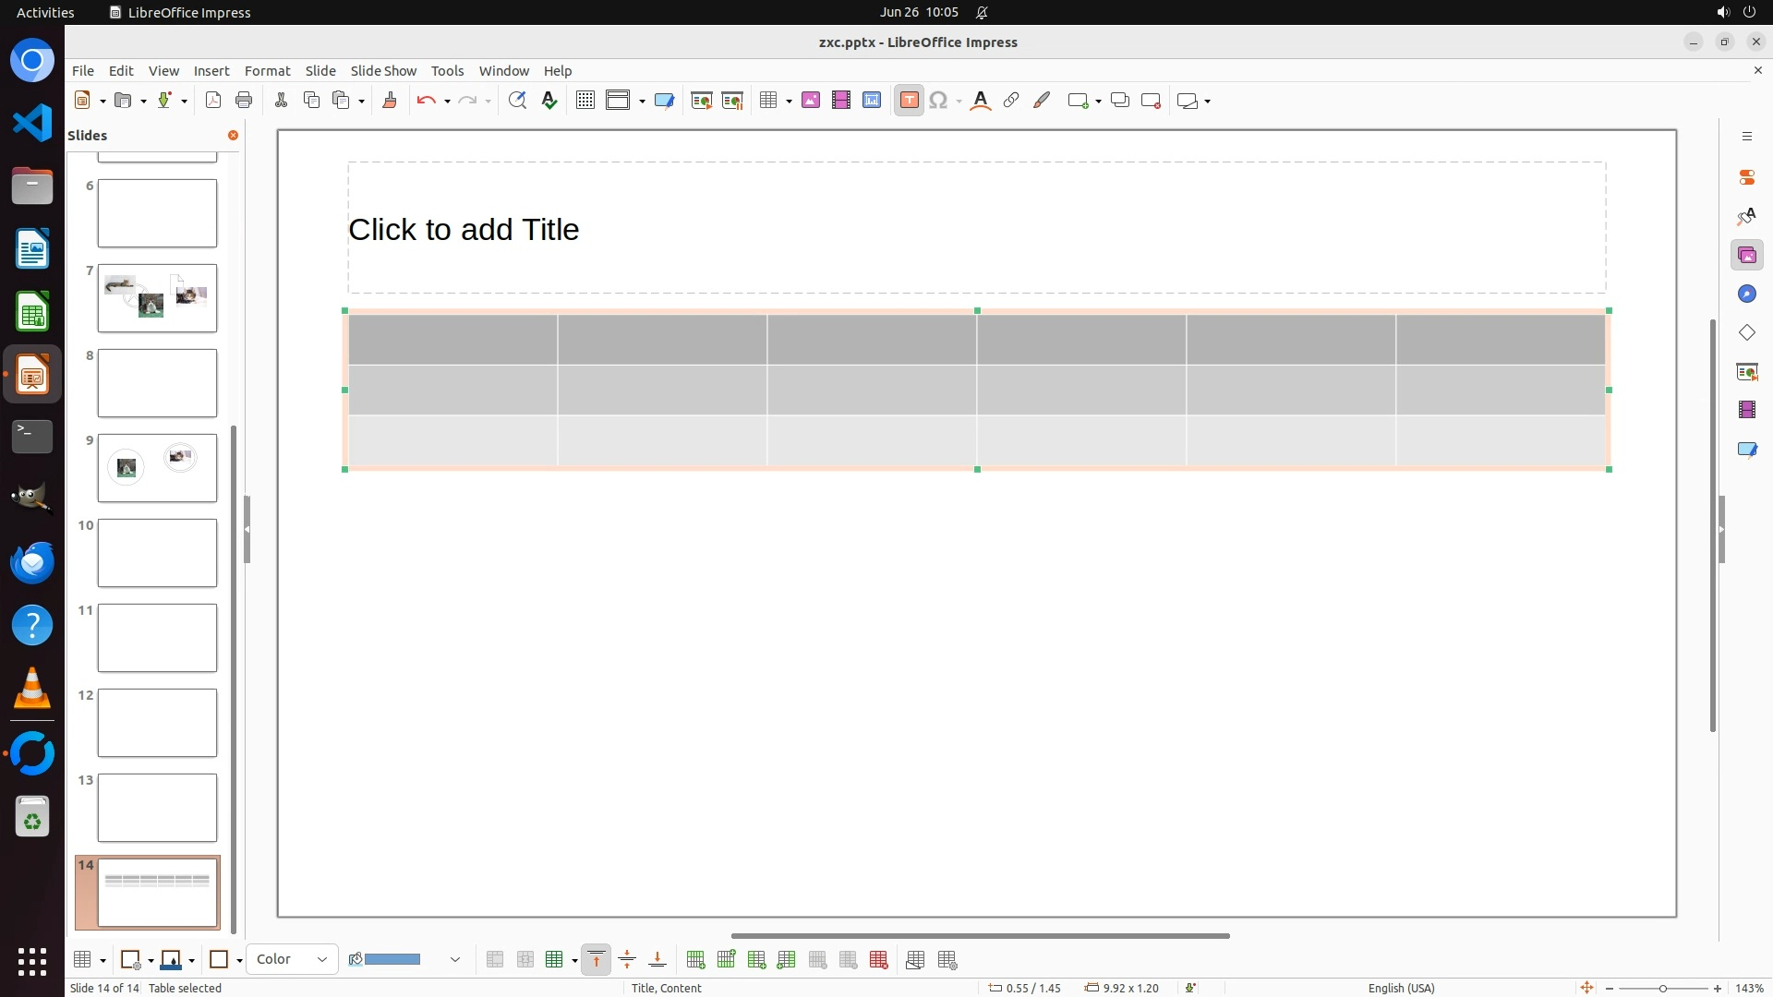Screen dimensions: 1773x997
Task: Toggle Align Top for the table cells
Action: click(x=597, y=960)
